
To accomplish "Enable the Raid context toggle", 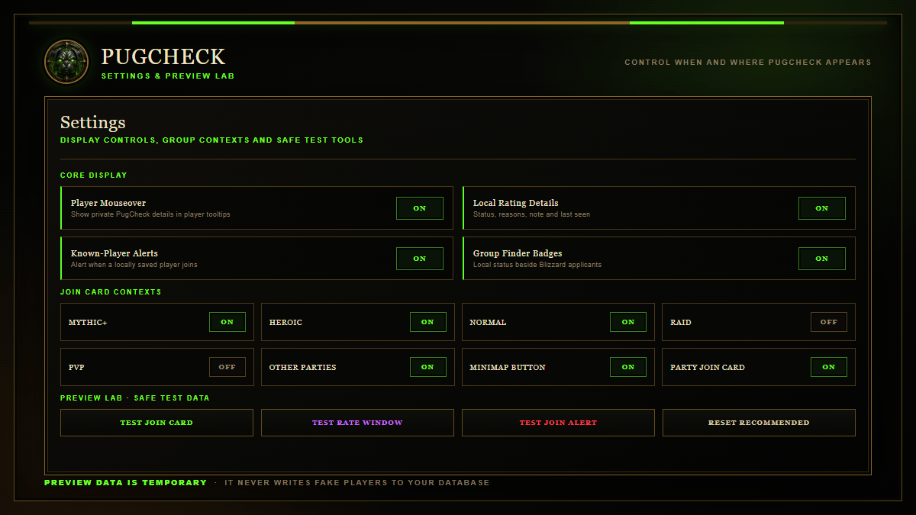I will 829,322.
